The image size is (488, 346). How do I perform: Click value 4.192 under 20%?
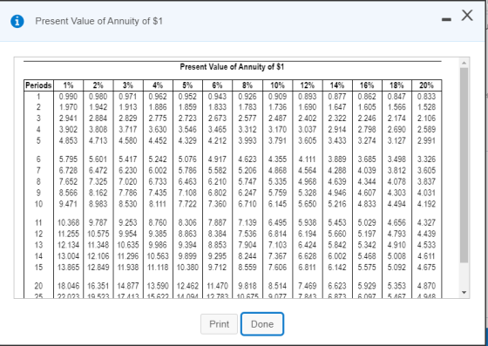[426, 204]
